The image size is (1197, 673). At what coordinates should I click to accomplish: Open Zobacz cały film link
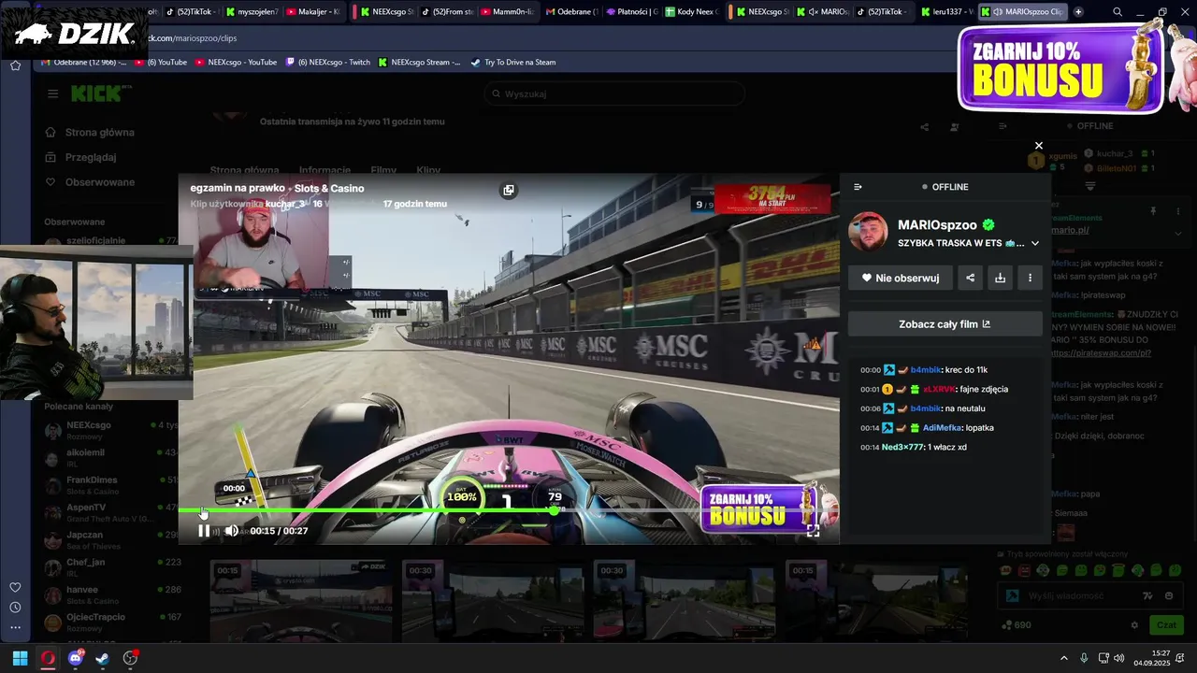945,324
